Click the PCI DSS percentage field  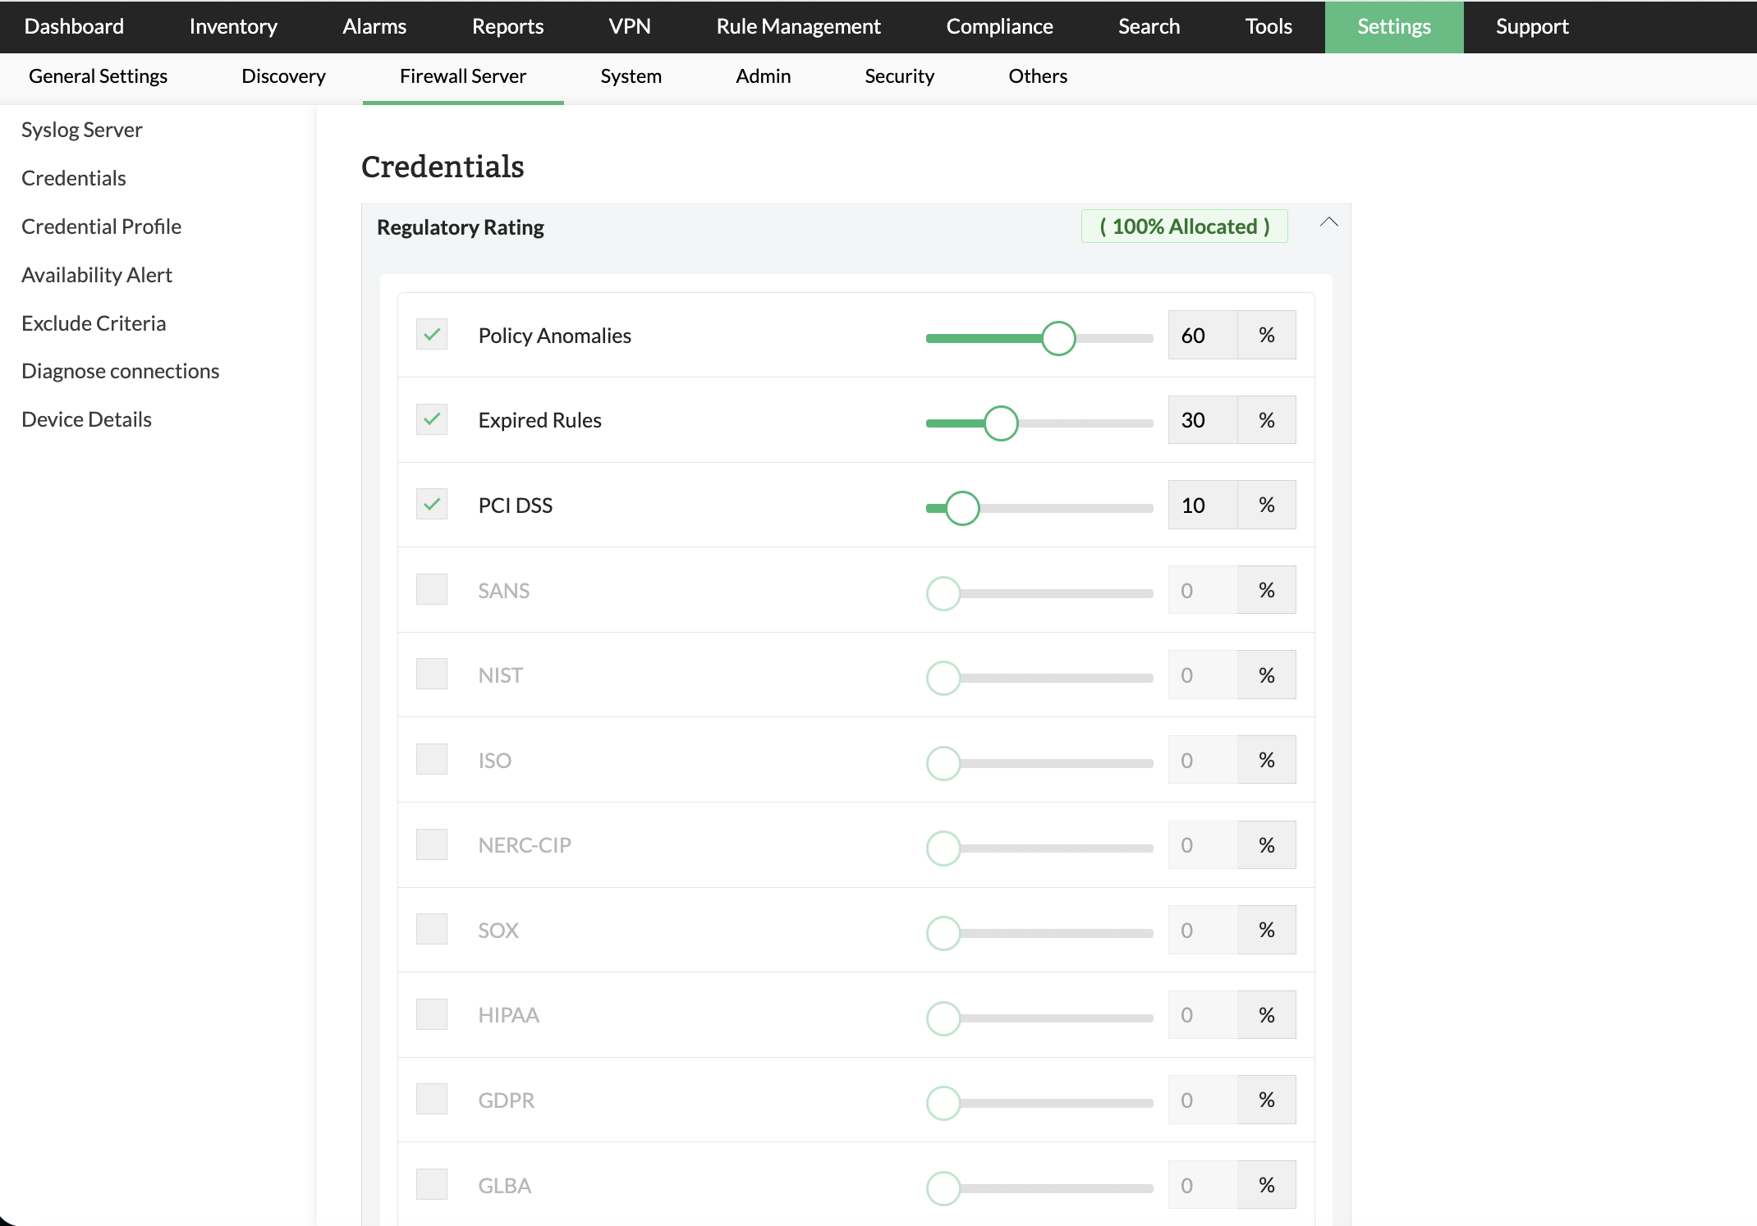click(1203, 505)
